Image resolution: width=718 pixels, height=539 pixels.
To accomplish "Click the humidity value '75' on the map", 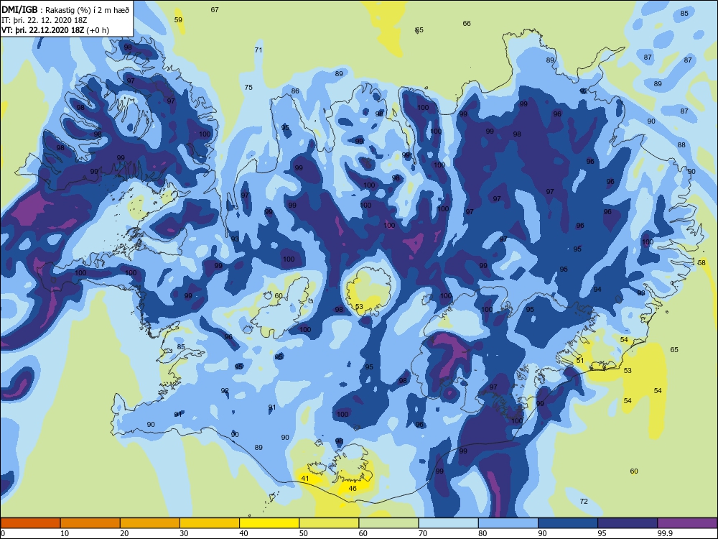I will click(x=248, y=87).
